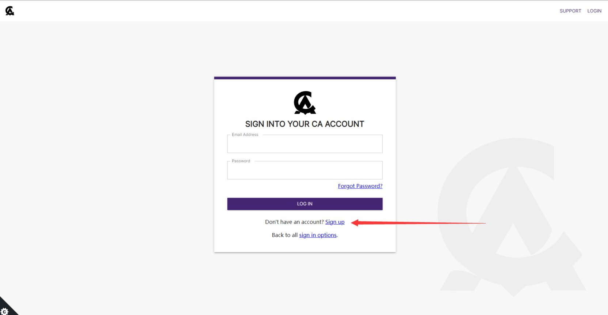Click the Email Address floating label
The height and width of the screenshot is (315, 608).
coord(245,135)
